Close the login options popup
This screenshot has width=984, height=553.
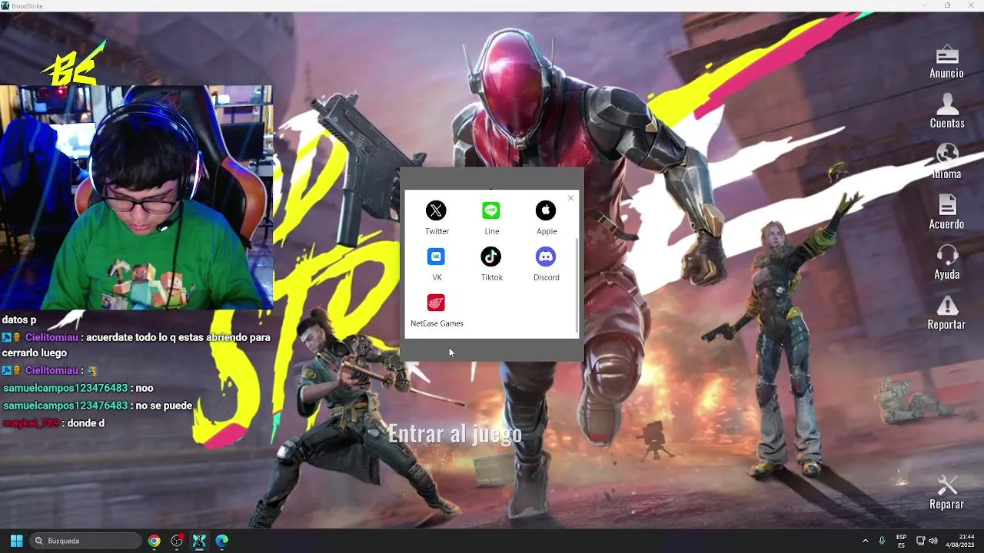[x=570, y=199]
